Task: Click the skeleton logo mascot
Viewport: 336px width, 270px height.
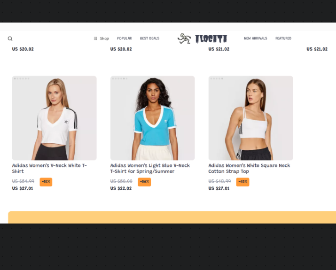Action: [x=184, y=39]
